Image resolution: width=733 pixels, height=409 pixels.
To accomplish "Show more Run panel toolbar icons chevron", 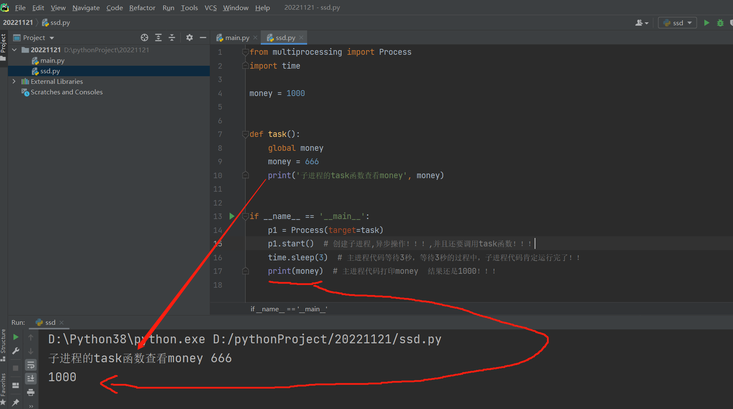I will coord(31,406).
